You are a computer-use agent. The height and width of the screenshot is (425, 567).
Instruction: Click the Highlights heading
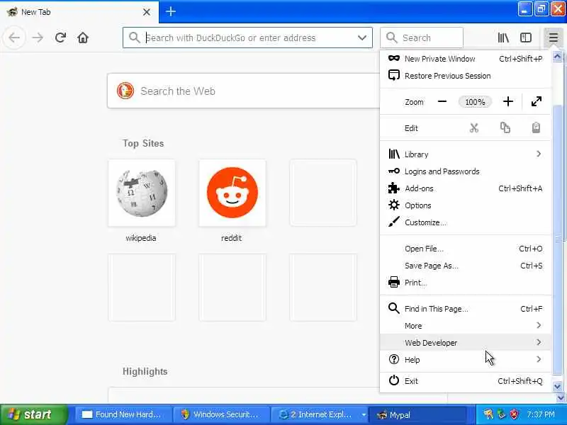(145, 371)
